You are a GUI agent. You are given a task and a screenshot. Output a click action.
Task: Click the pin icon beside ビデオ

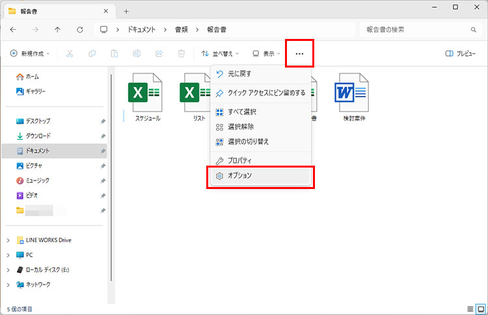click(103, 195)
